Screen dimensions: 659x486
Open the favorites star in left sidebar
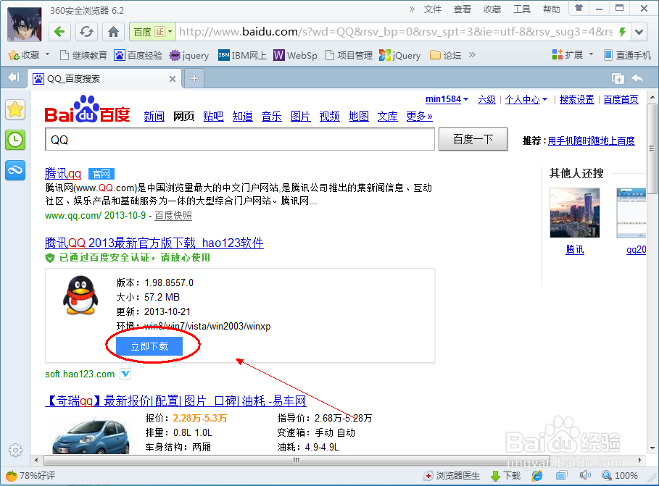[14, 110]
